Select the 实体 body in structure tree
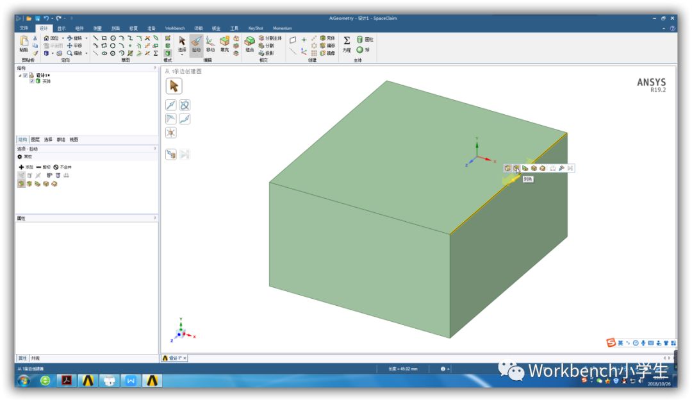692x402 pixels. (46, 81)
